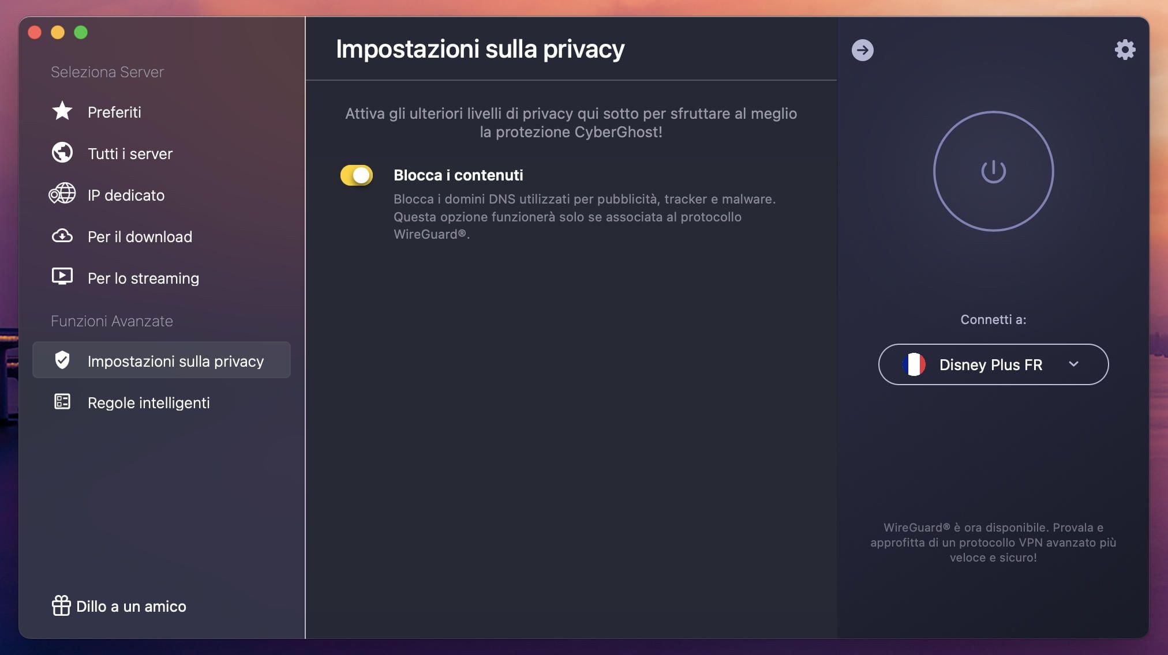Select Impostazioni sulla privacy in the sidebar
The image size is (1168, 655).
175,360
